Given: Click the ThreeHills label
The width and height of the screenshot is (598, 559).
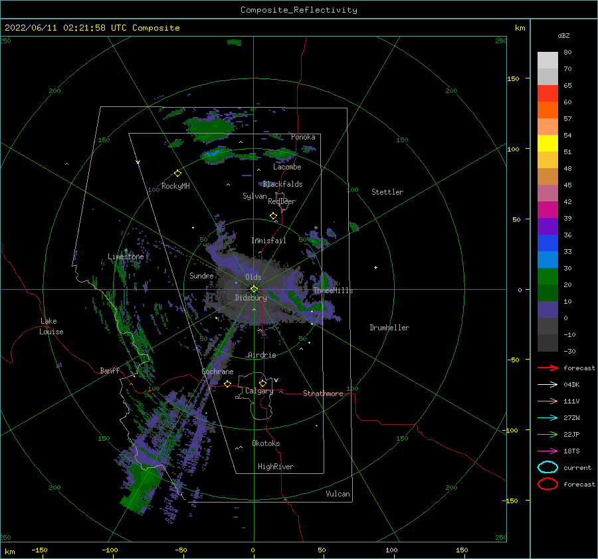Looking at the screenshot, I should (x=334, y=290).
